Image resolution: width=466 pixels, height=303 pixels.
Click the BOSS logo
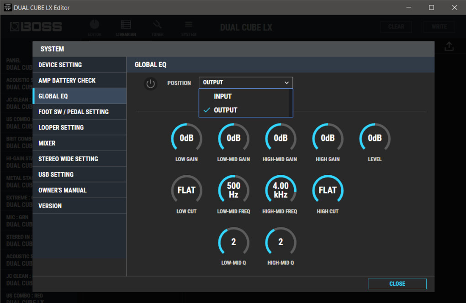click(36, 27)
